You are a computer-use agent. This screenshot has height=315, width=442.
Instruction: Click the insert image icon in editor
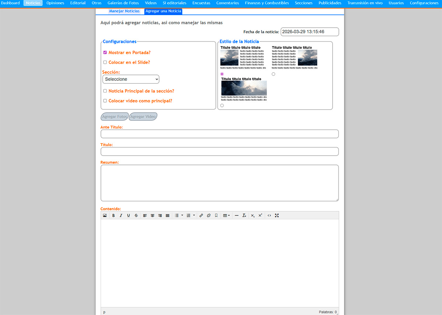[x=105, y=215]
